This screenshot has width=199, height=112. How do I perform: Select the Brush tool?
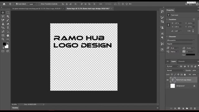(x=8, y=20)
